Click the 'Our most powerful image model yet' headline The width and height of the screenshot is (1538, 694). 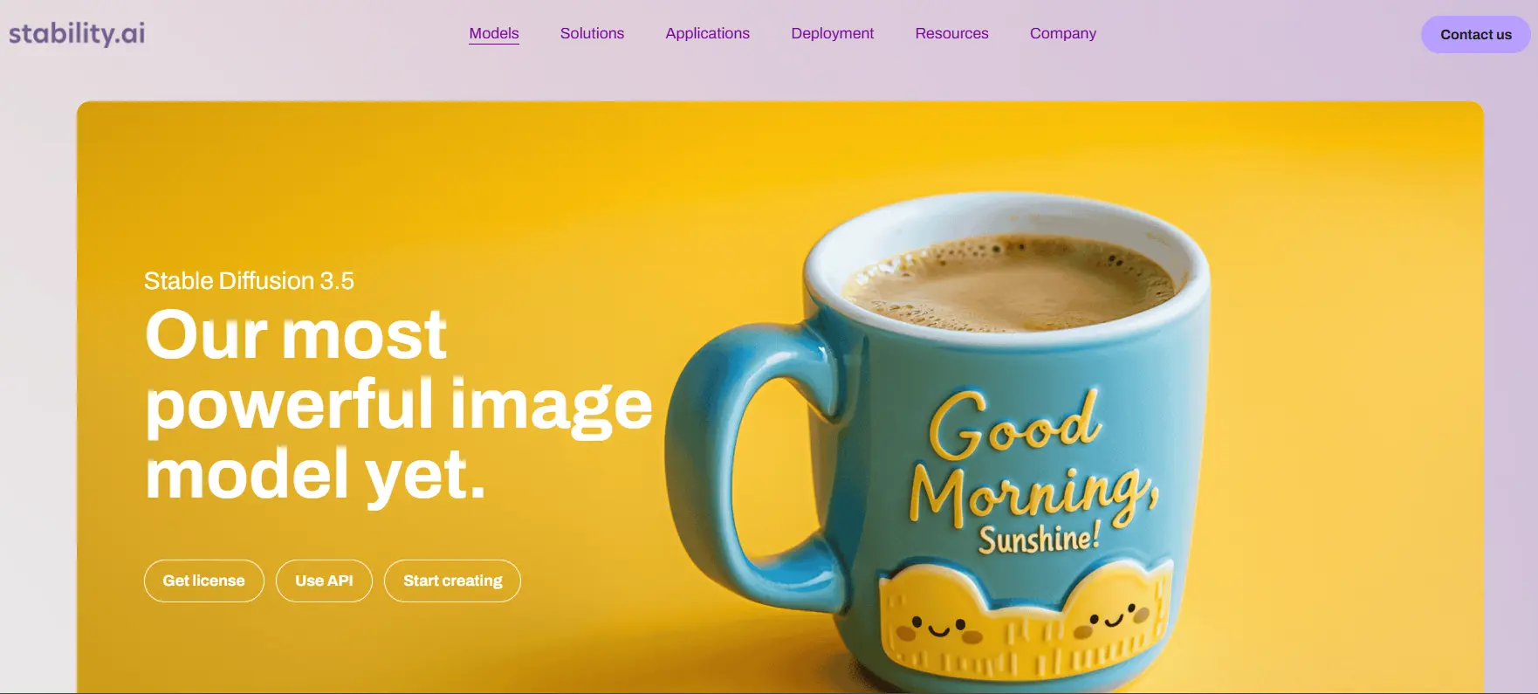click(398, 405)
